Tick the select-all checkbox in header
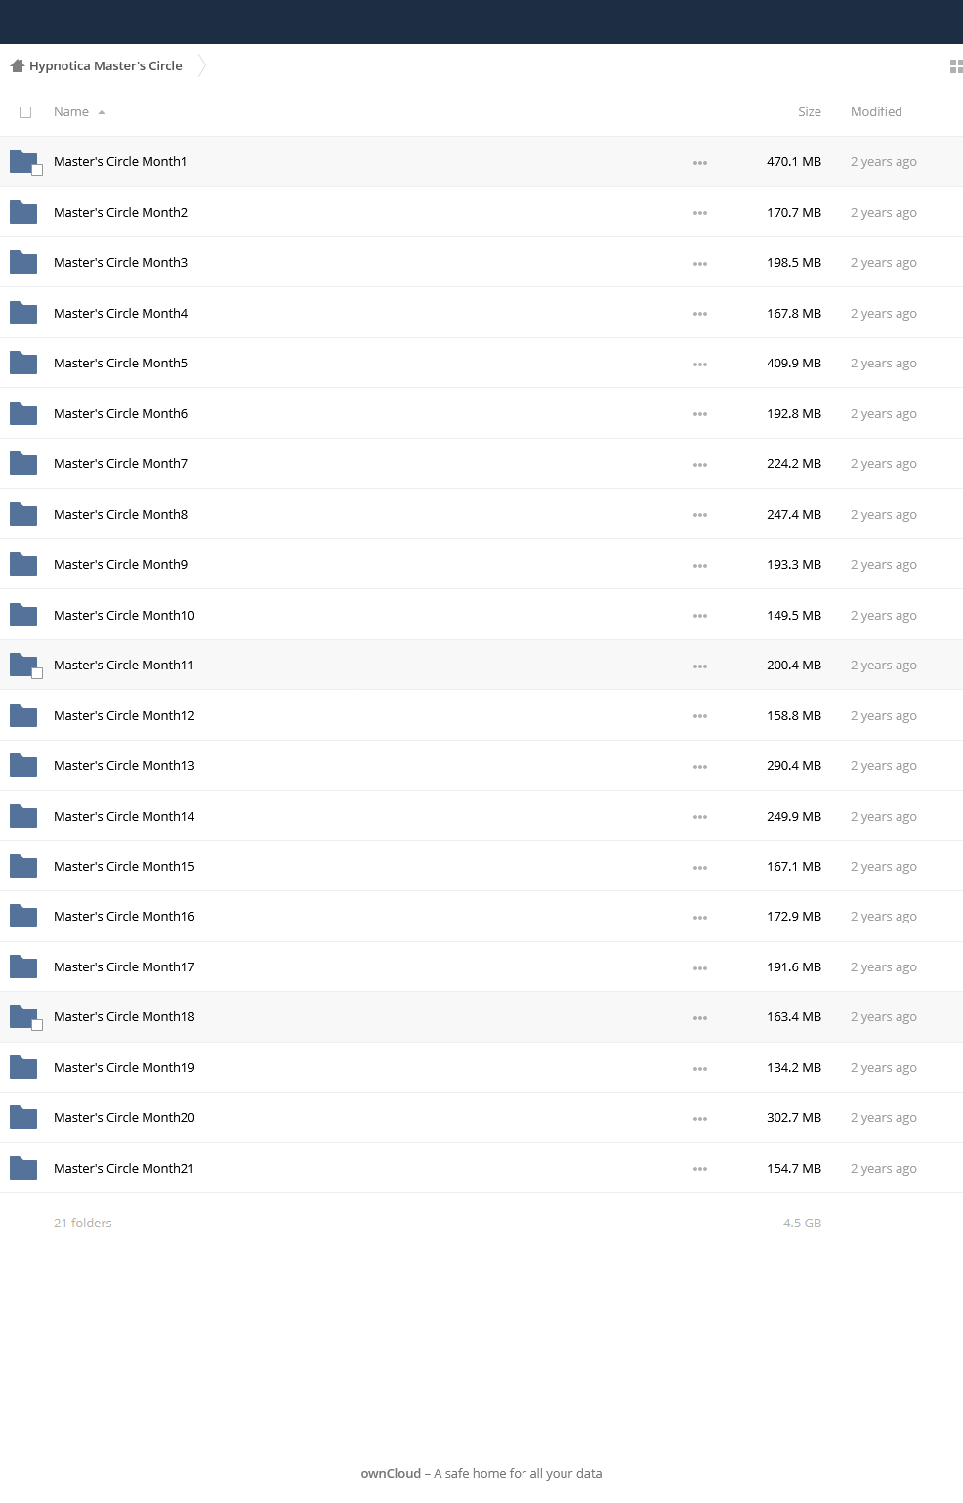963x1503 pixels. click(x=25, y=112)
